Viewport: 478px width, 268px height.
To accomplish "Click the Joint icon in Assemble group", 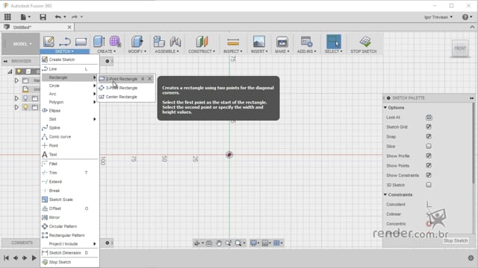I will click(x=176, y=42).
